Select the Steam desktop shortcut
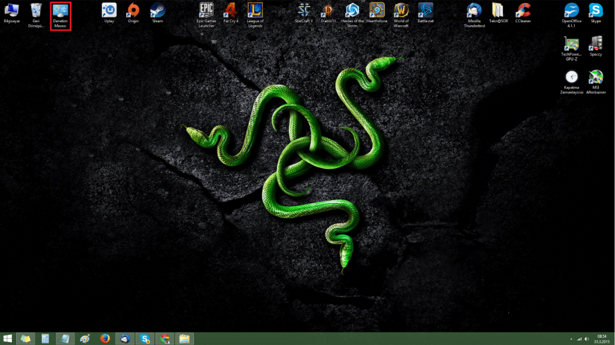 click(157, 11)
